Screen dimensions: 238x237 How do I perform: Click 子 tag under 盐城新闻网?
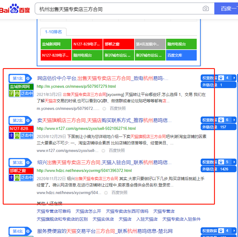12,93
